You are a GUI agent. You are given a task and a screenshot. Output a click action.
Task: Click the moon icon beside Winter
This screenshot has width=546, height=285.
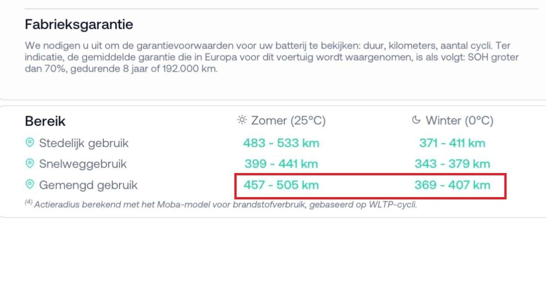(x=416, y=120)
